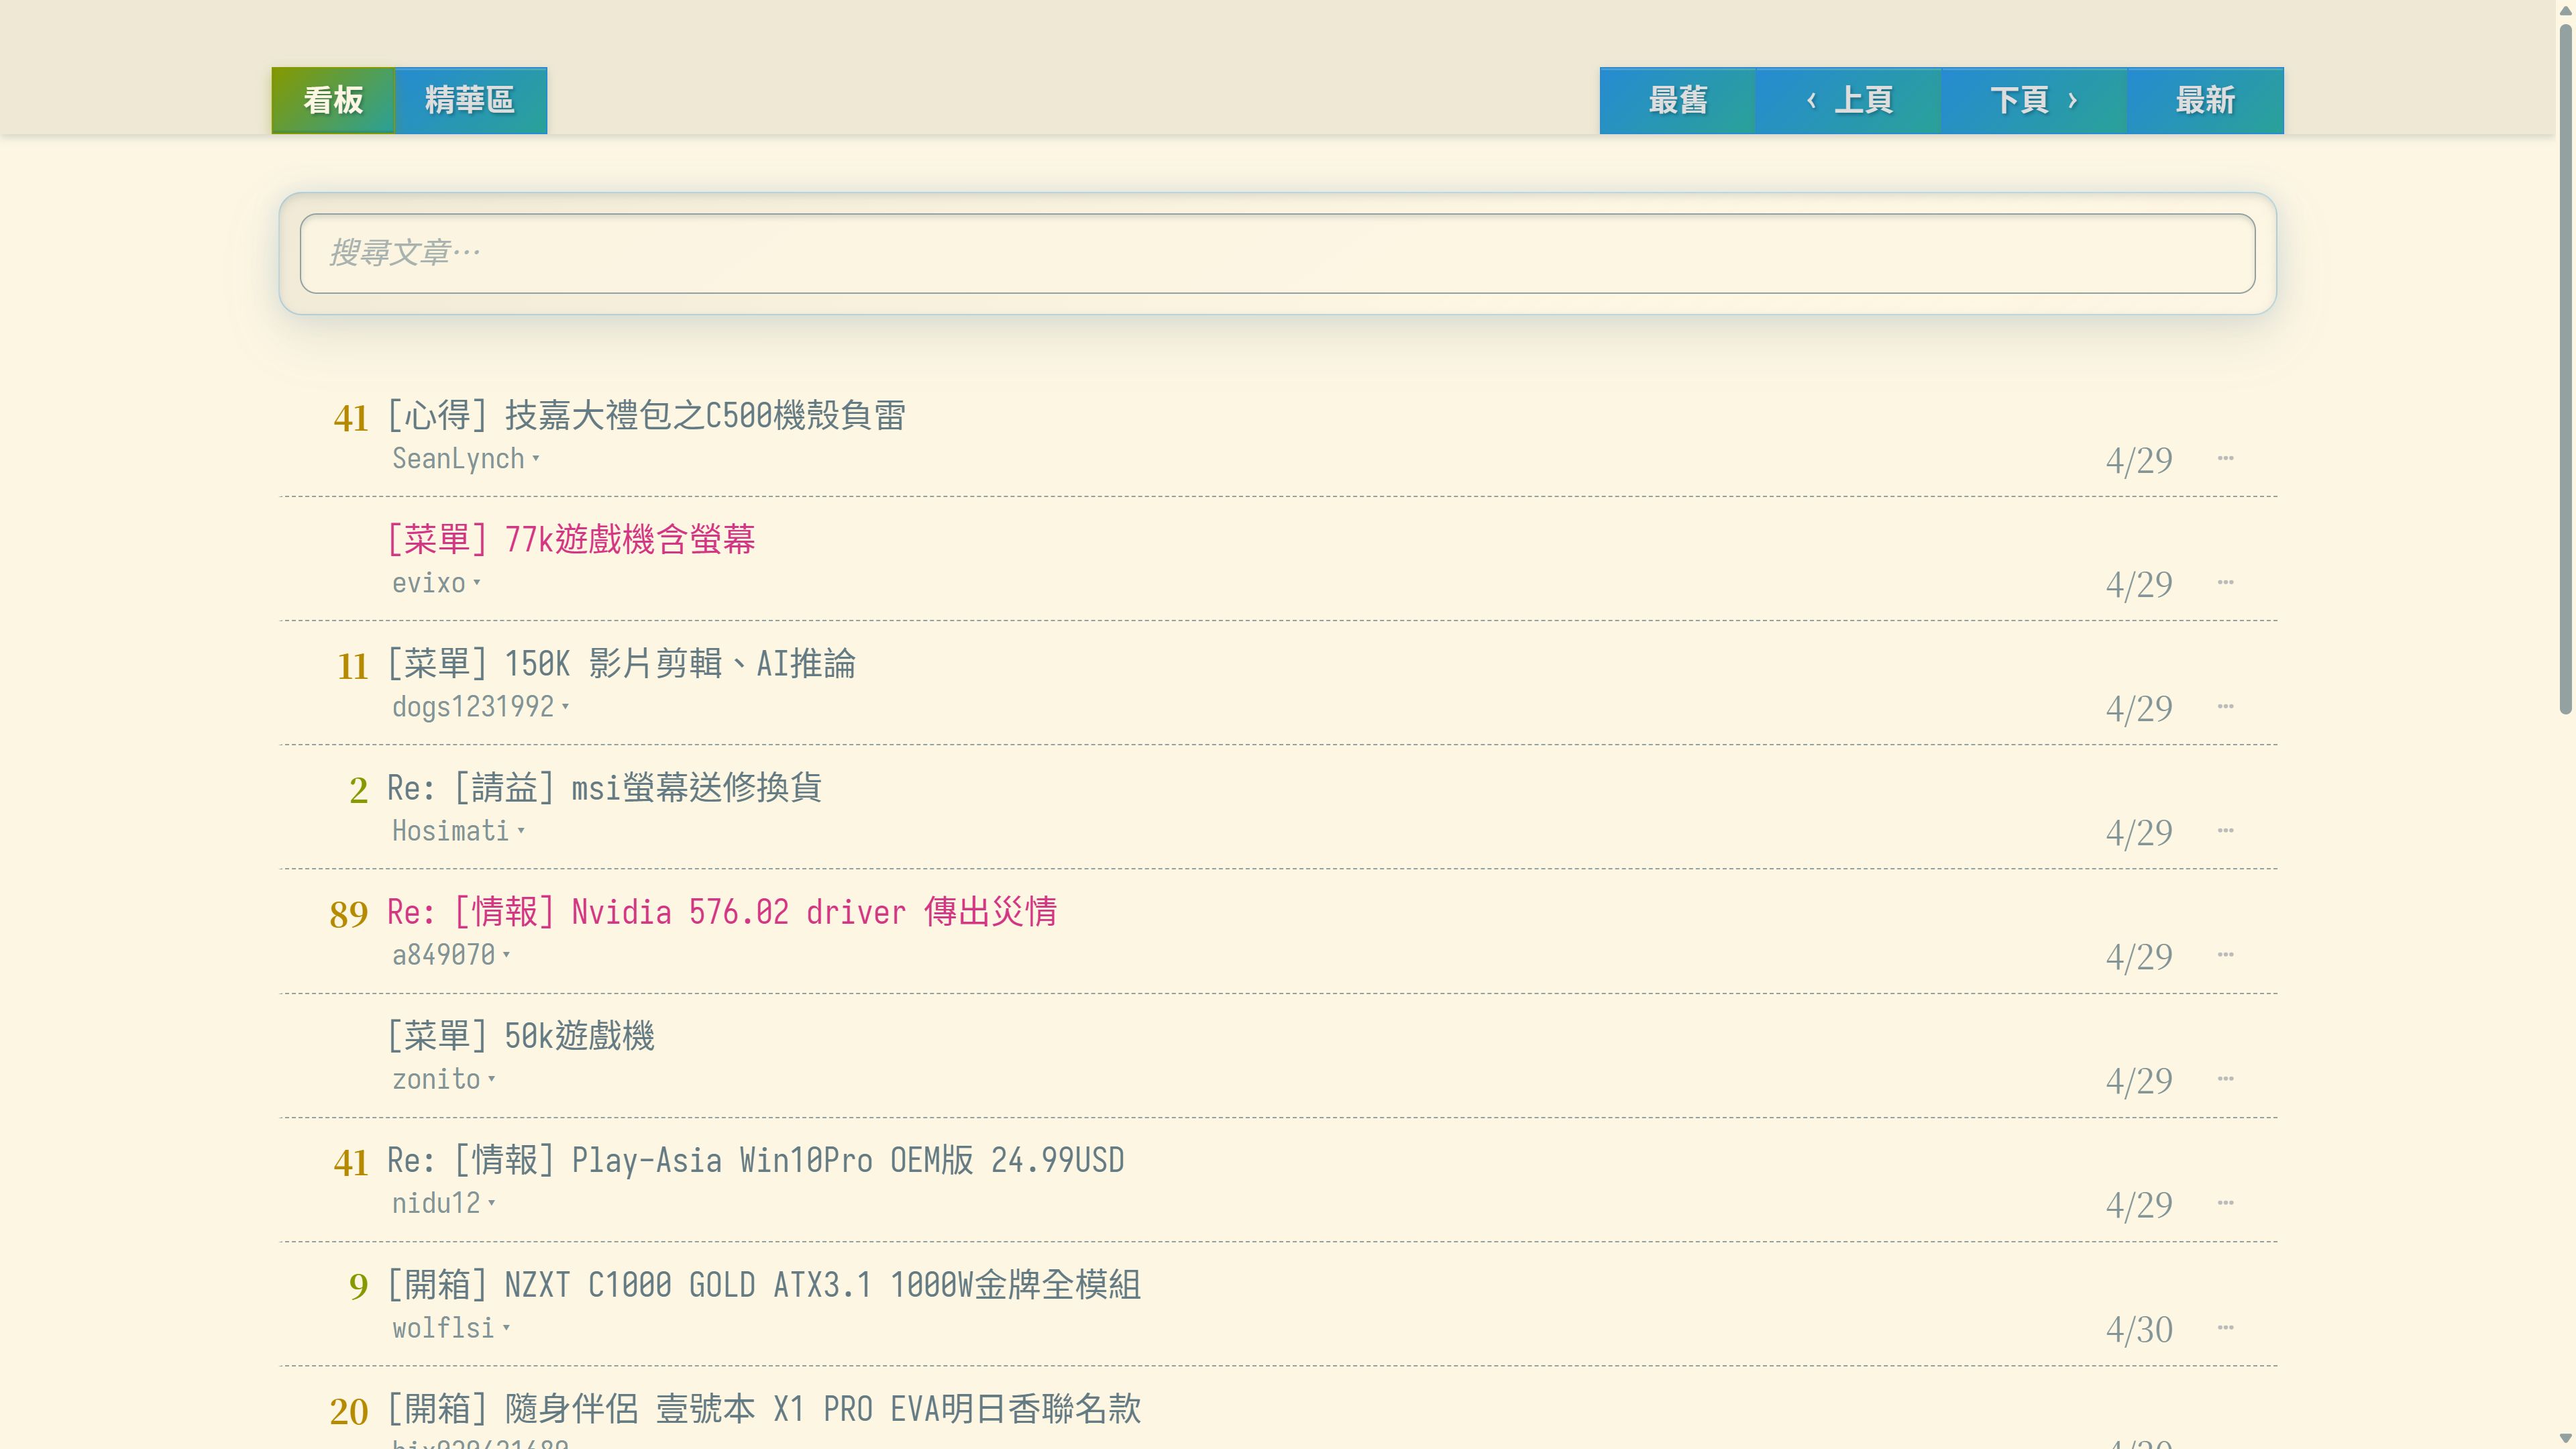The width and height of the screenshot is (2576, 1449).
Task: Open reply Play-Asia Win10Pro OEM版 24.99USD
Action: point(756,1160)
